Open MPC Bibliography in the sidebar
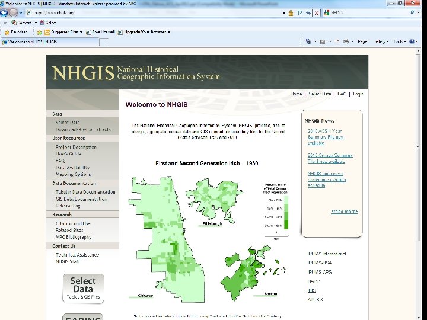This screenshot has width=427, height=320. (x=74, y=237)
